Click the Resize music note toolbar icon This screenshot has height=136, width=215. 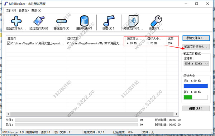click(109, 21)
